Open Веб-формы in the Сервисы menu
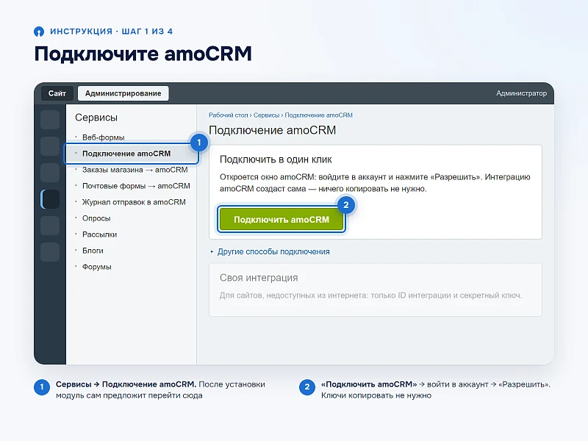 (x=103, y=137)
